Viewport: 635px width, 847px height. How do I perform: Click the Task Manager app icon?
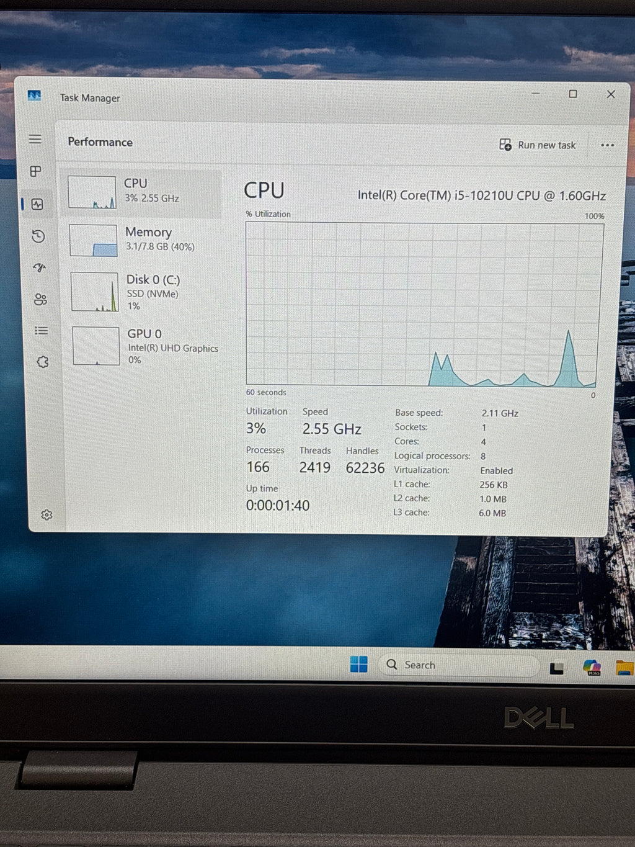pyautogui.click(x=34, y=96)
